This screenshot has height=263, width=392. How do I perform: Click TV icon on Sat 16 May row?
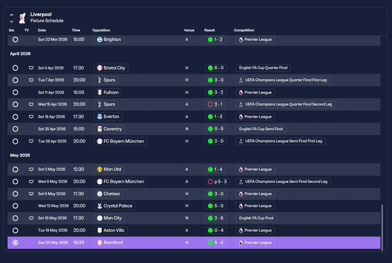pyautogui.click(x=31, y=218)
